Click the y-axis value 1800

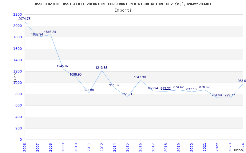point(18,37)
